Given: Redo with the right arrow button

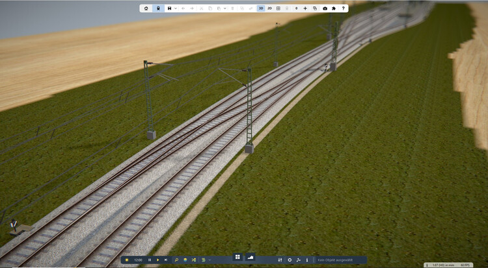Looking at the screenshot, I should [x=192, y=8].
